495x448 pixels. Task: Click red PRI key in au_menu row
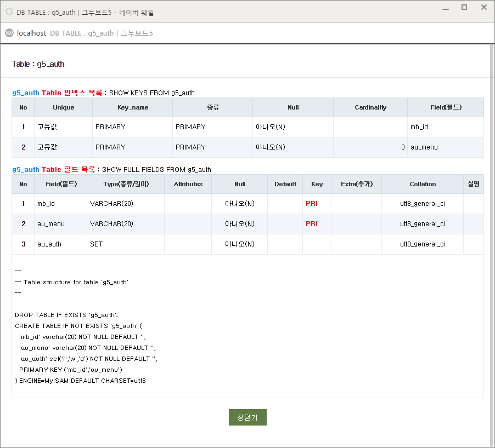click(312, 224)
